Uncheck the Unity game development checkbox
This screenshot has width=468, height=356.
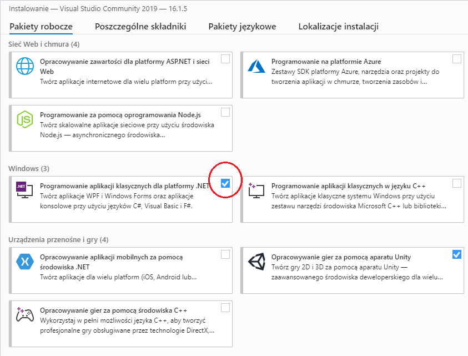tap(457, 254)
